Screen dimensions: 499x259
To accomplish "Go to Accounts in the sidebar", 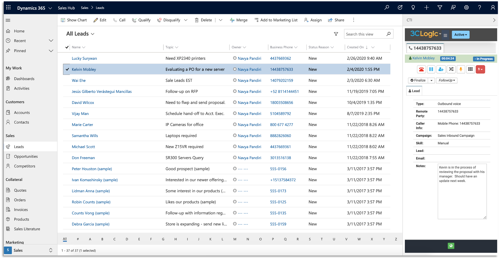I will click(22, 113).
